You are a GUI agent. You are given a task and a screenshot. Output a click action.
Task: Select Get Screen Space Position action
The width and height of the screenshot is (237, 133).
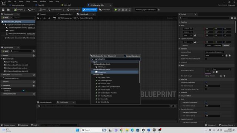[x=107, y=93]
